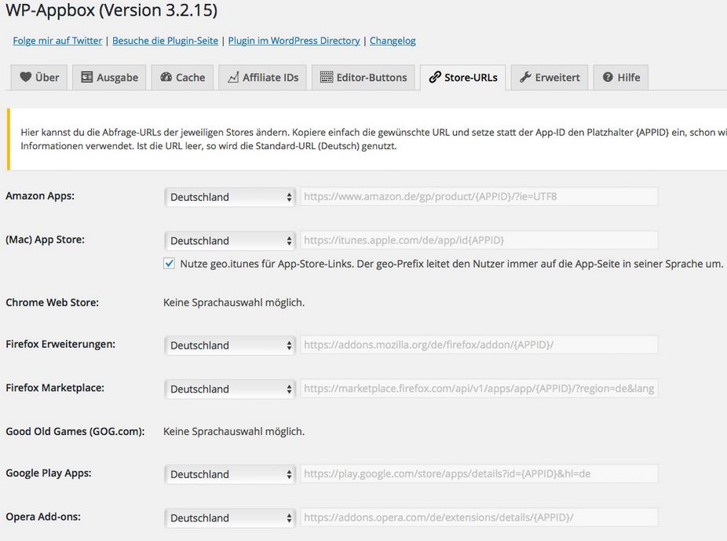Viewport: 727px width, 541px height.
Task: Click the heart icon on Über tab
Action: point(25,77)
